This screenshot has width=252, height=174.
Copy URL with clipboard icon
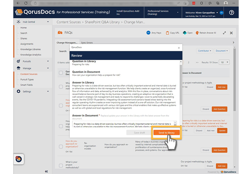167,33
